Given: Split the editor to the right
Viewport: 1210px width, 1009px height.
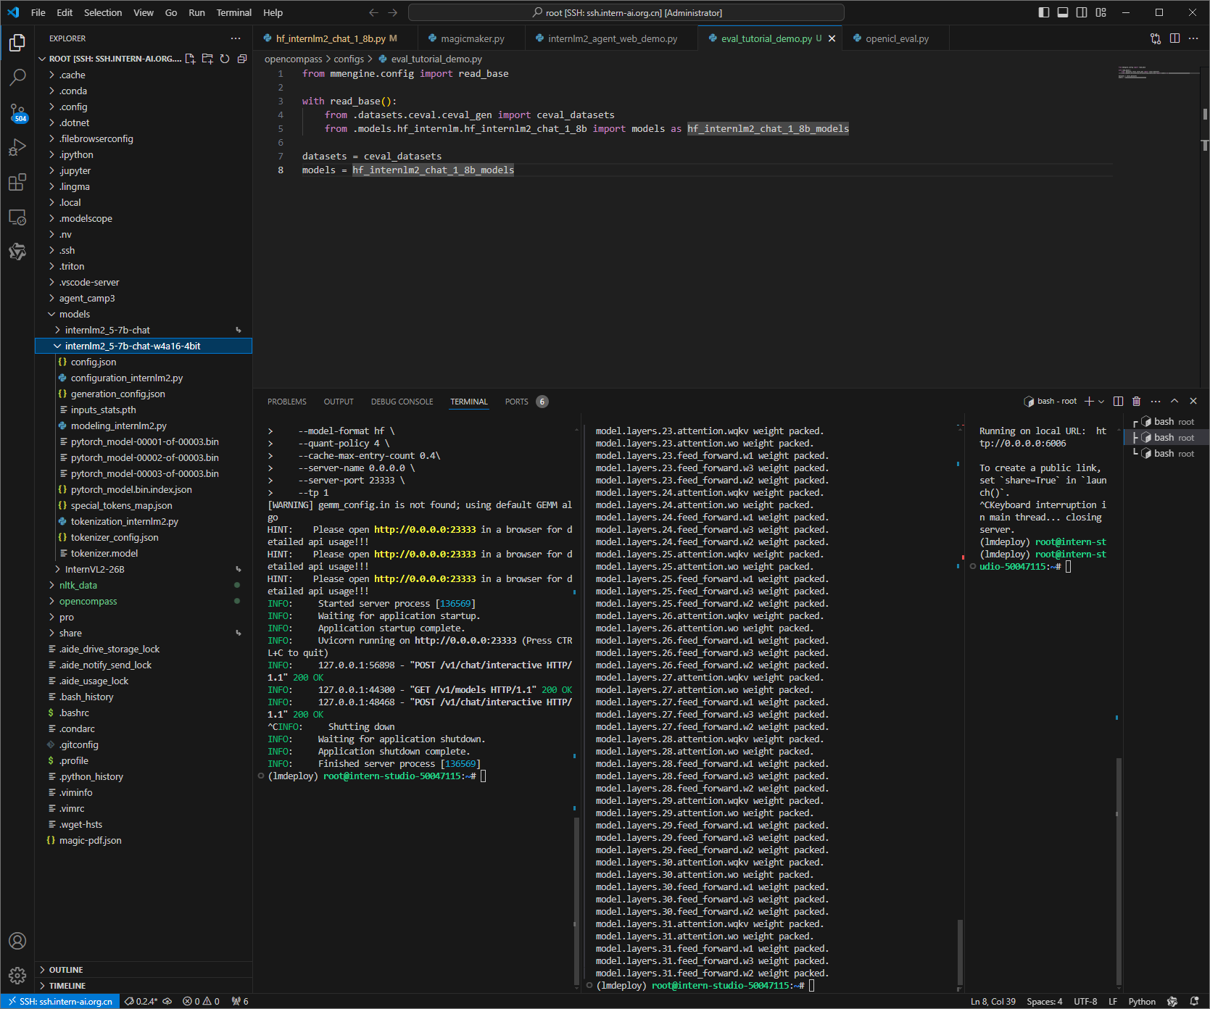Looking at the screenshot, I should click(1174, 38).
